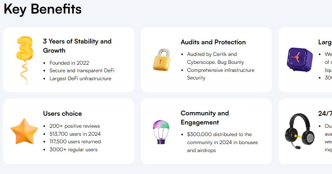Click the yellow padlock icon

[161, 59]
